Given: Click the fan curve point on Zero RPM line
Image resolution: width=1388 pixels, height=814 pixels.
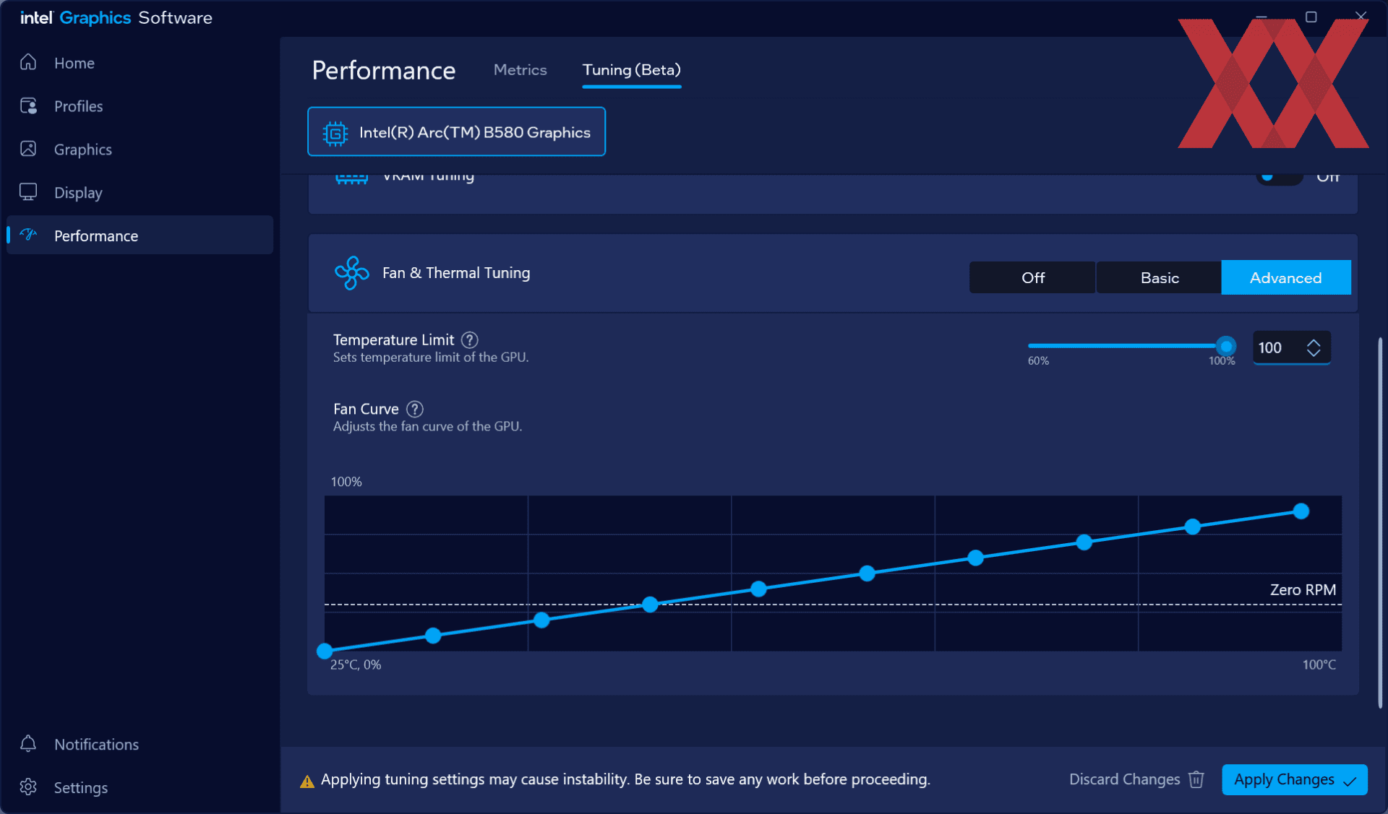Looking at the screenshot, I should (x=650, y=605).
